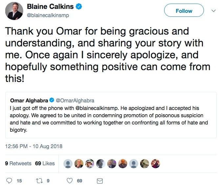
Task: Click Omar Alghabra's verified badge
Action: 52,100
